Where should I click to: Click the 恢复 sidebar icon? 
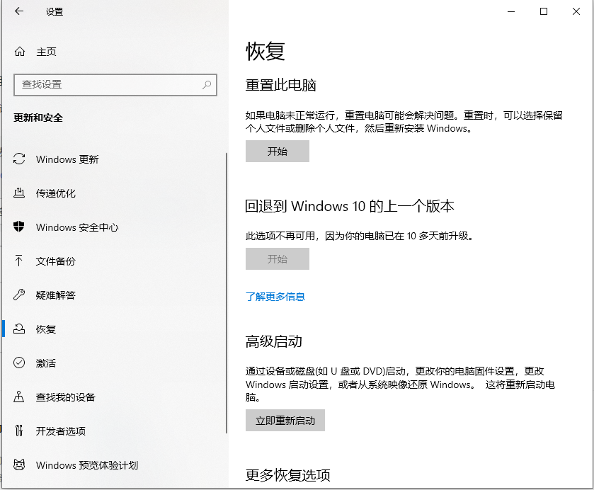click(x=19, y=329)
